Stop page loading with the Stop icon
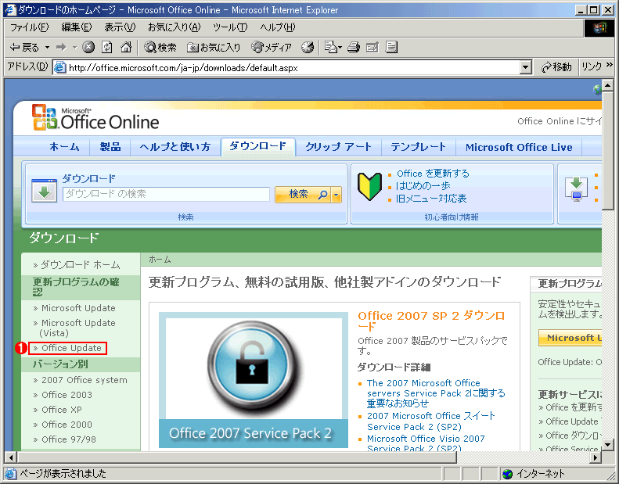619x484 pixels. point(88,48)
